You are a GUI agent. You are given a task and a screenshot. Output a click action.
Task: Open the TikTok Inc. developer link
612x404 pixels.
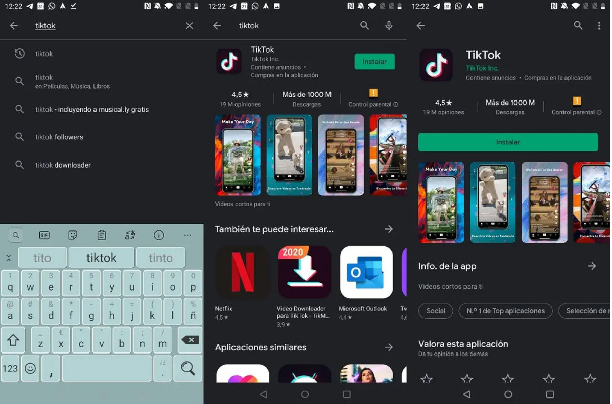tap(482, 68)
